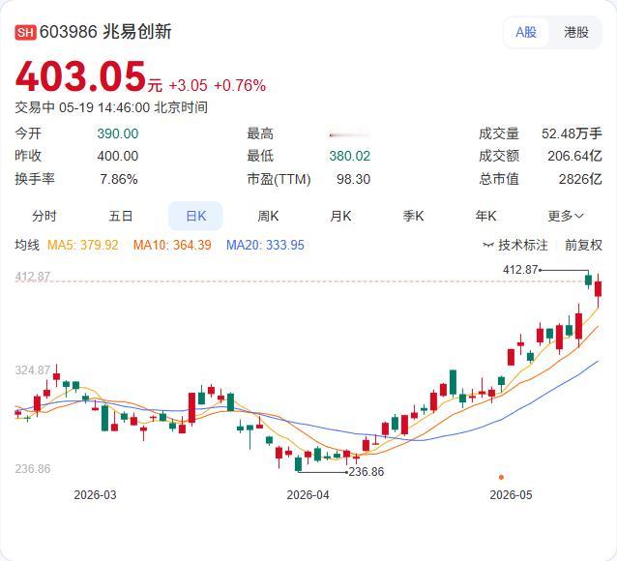This screenshot has width=617, height=561.
Task: Click the current price 403.05
Action: point(80,76)
